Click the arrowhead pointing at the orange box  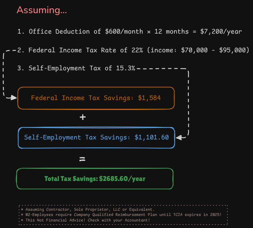(x=13, y=98)
